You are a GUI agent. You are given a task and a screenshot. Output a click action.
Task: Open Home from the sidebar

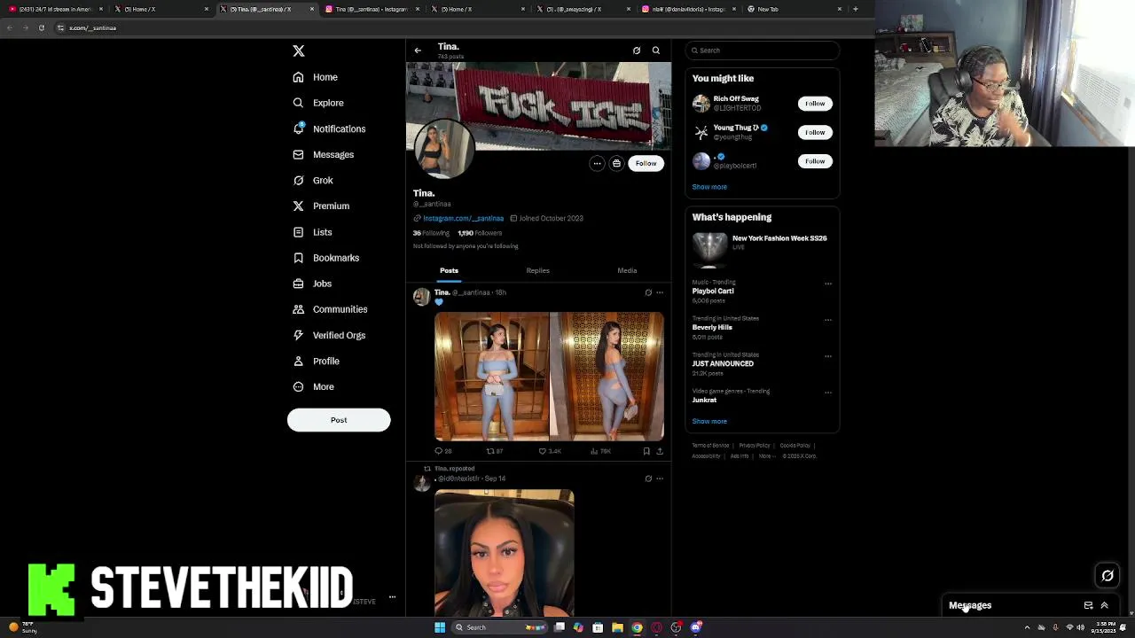pos(316,77)
